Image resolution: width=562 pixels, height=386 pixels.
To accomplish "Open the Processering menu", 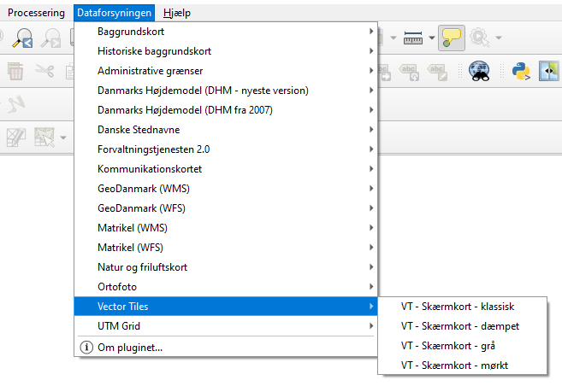I will click(x=36, y=13).
